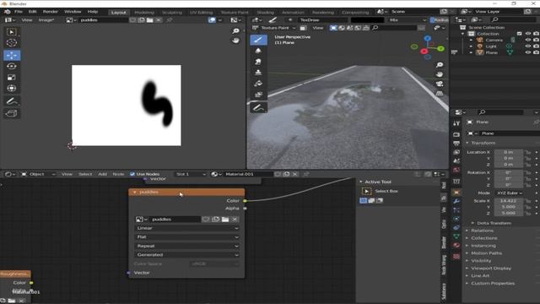Open the Mix blend mode dropdown
Image resolution: width=540 pixels, height=304 pixels.
408,20
